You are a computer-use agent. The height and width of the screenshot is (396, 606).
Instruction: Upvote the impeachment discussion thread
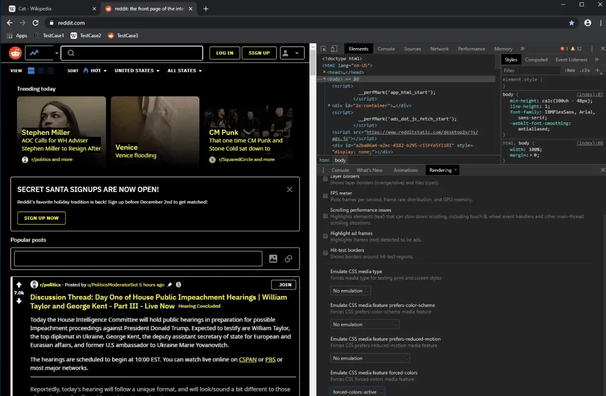point(19,285)
